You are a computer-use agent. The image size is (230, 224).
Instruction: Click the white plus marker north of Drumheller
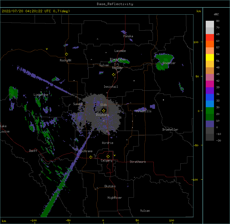[163, 100]
